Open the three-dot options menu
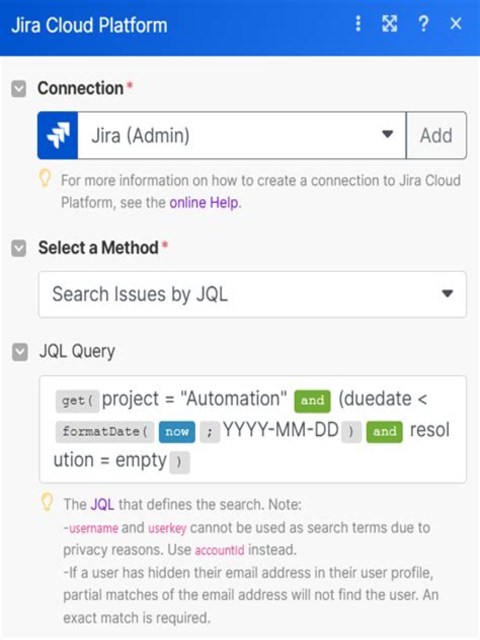 pyautogui.click(x=358, y=24)
